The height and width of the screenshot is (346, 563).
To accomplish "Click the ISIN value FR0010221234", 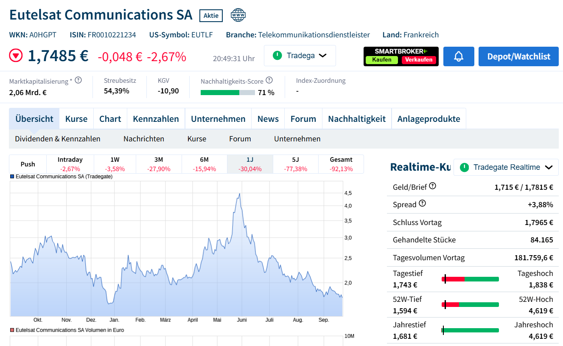I will 112,35.
